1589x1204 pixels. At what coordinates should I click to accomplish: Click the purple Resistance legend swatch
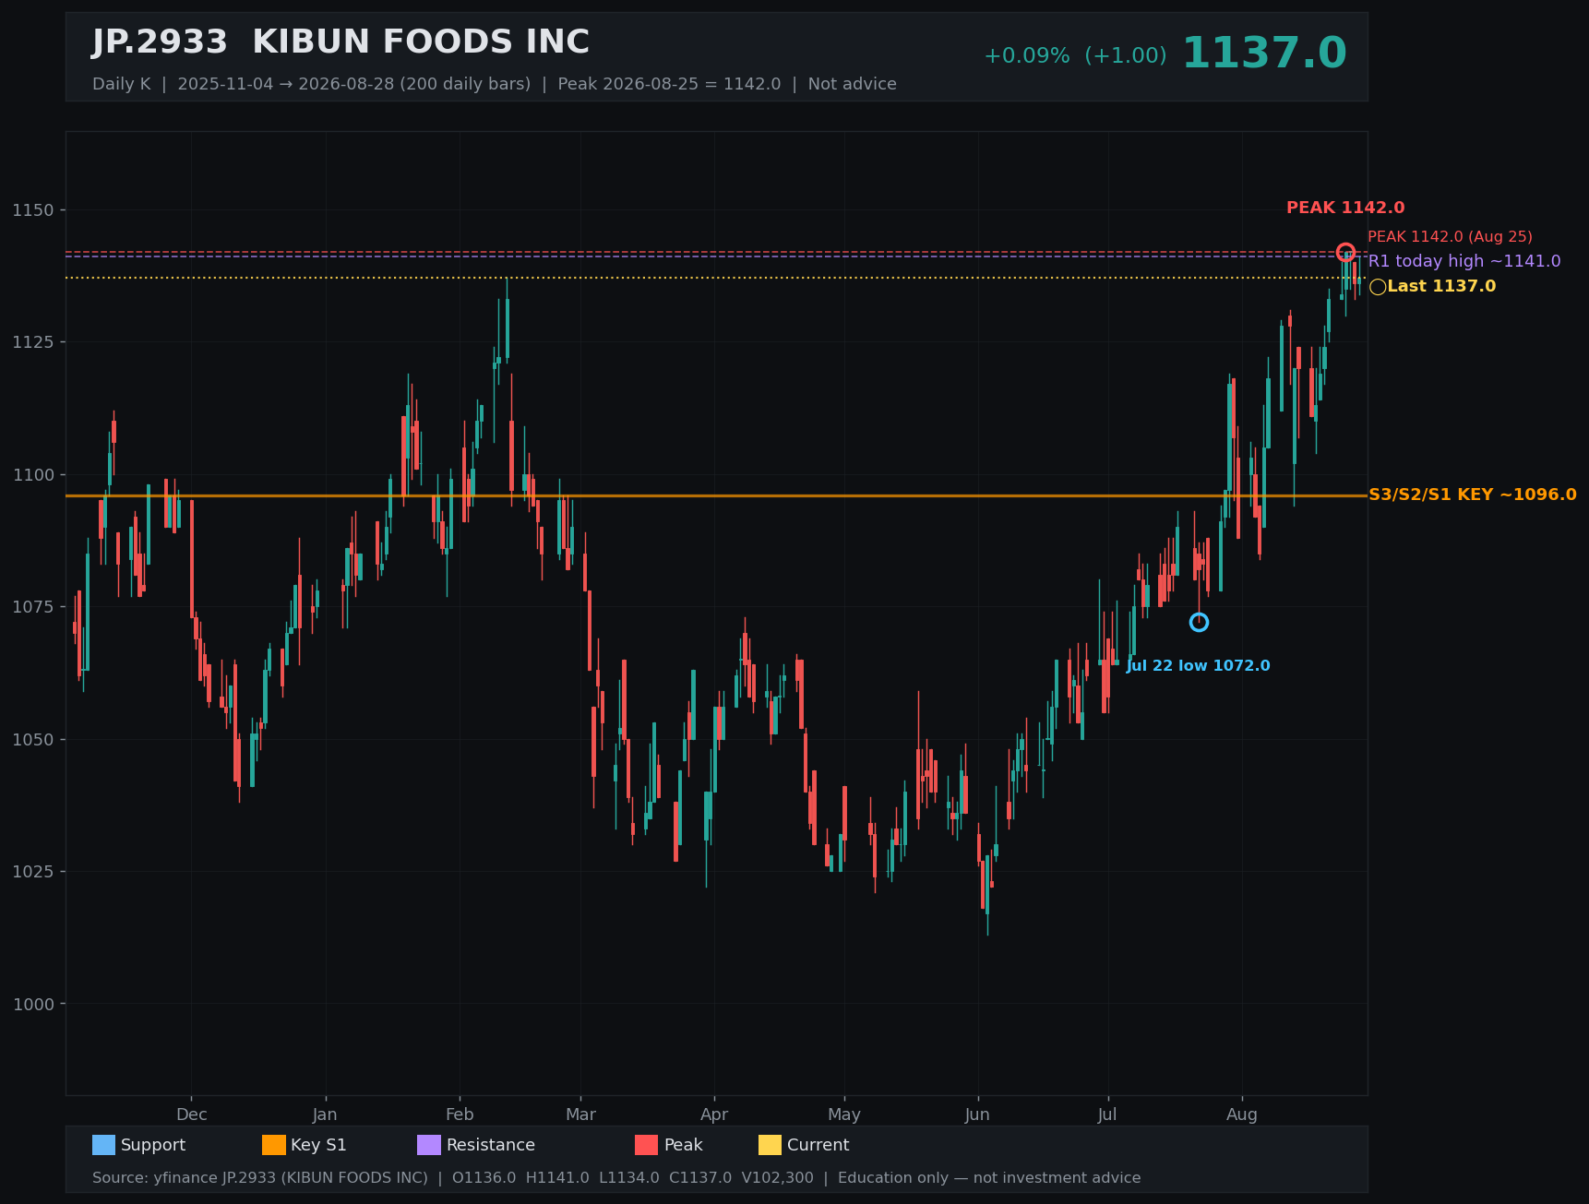coord(429,1145)
